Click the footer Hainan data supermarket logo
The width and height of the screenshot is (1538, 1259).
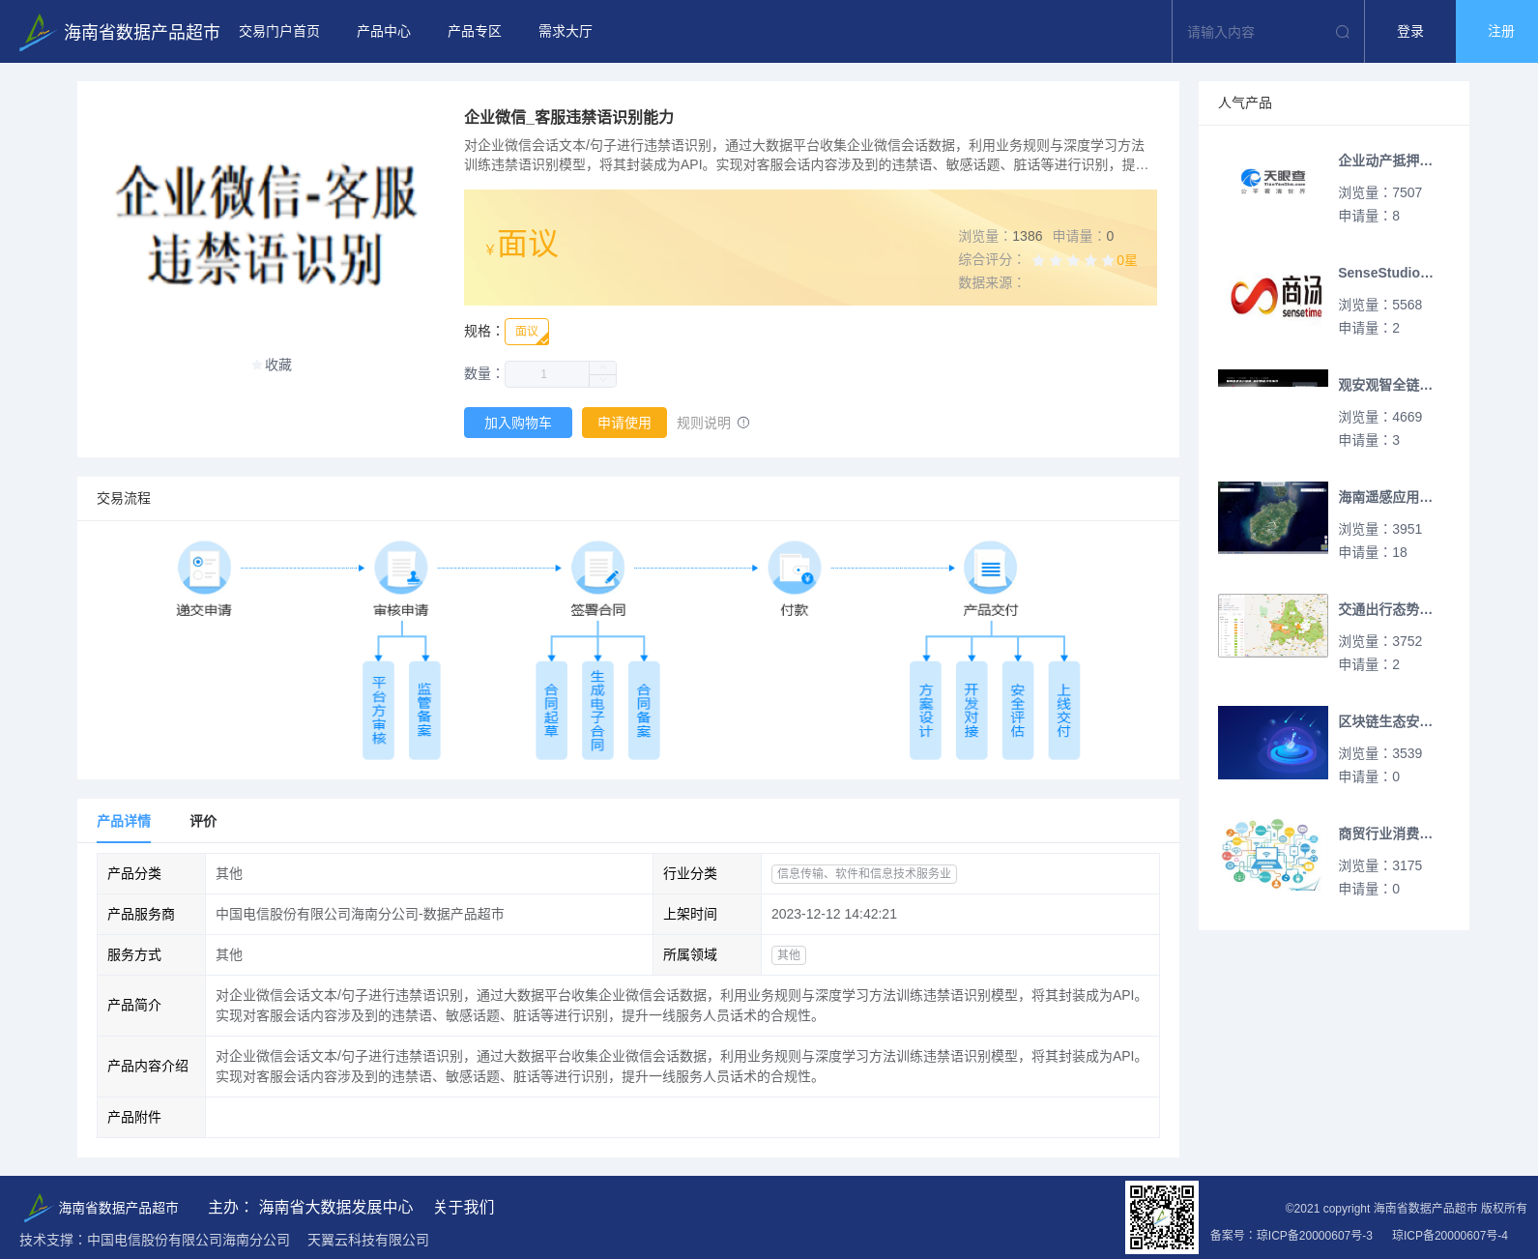[x=102, y=1207]
